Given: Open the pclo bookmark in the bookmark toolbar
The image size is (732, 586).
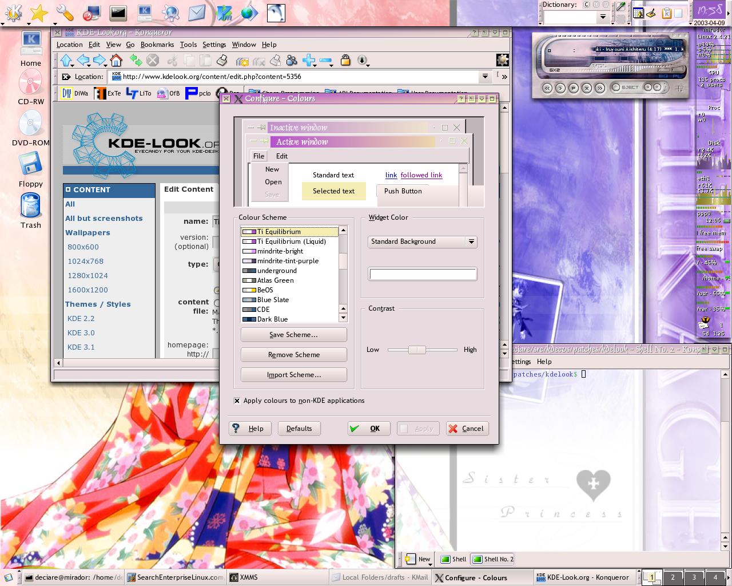Looking at the screenshot, I should pos(198,93).
